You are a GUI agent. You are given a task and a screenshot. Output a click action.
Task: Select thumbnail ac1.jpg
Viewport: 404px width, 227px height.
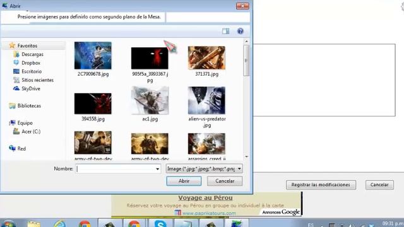[x=150, y=100]
